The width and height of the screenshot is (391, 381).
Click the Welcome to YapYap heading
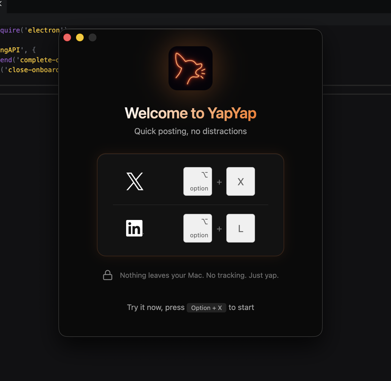191,113
